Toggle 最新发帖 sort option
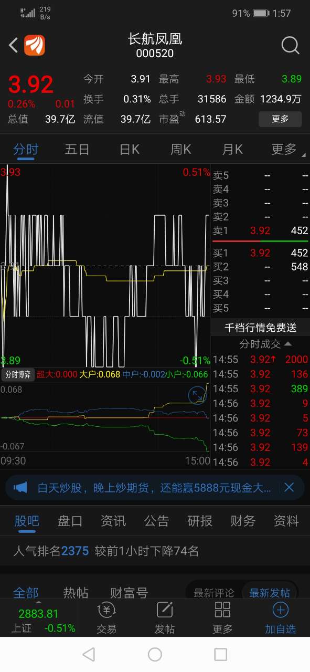The height and width of the screenshot is (672, 310). [x=270, y=593]
